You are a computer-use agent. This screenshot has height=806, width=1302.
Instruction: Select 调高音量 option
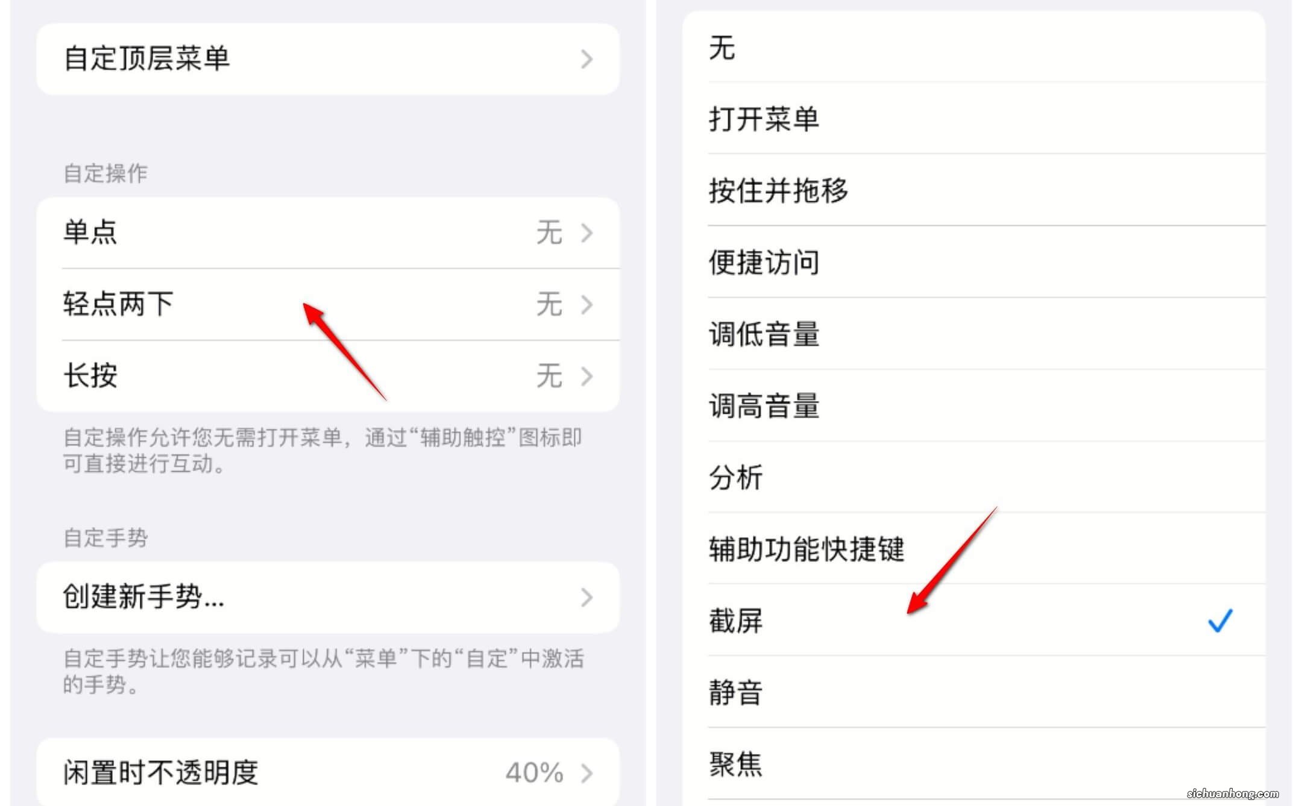973,405
